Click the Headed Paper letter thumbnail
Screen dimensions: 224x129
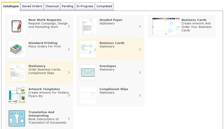pos(88,26)
